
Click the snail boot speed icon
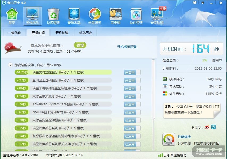click(x=13, y=48)
